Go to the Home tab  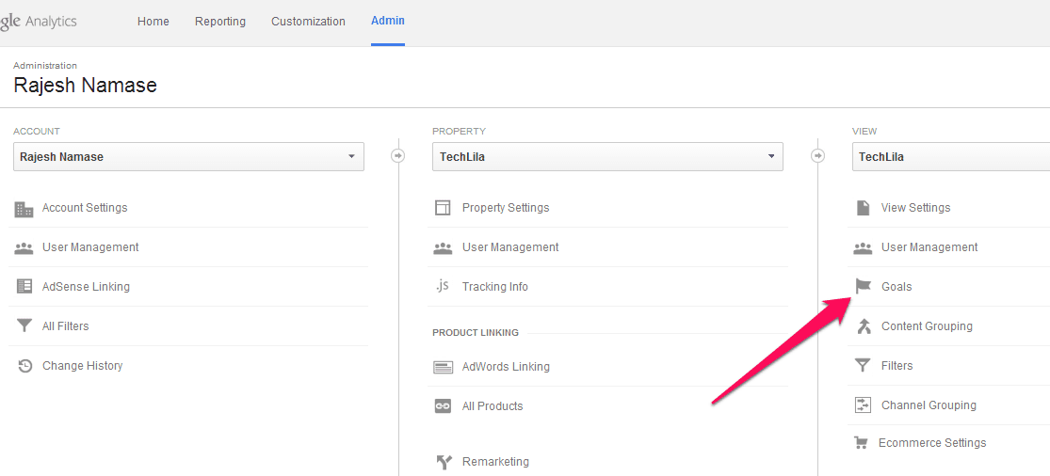[x=153, y=22]
